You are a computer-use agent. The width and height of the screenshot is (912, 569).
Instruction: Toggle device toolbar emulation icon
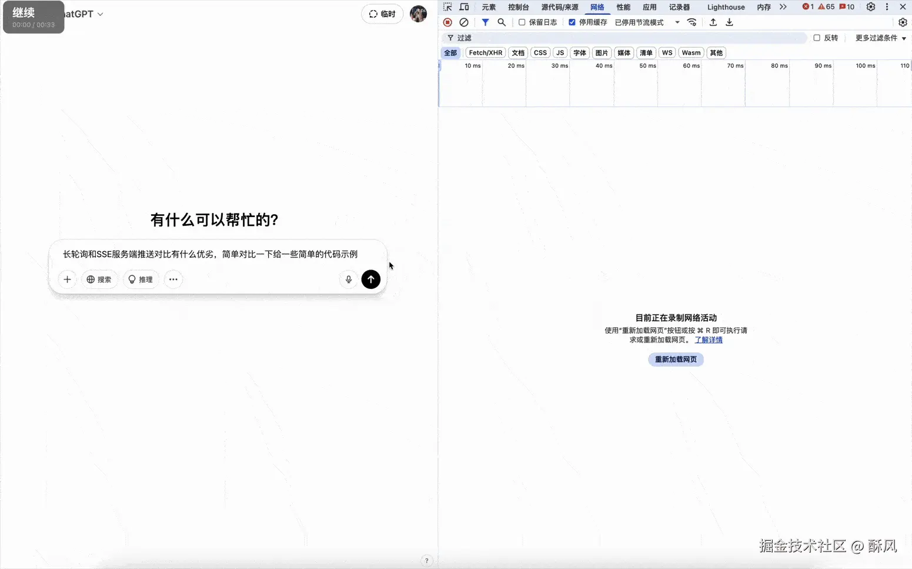(x=464, y=7)
